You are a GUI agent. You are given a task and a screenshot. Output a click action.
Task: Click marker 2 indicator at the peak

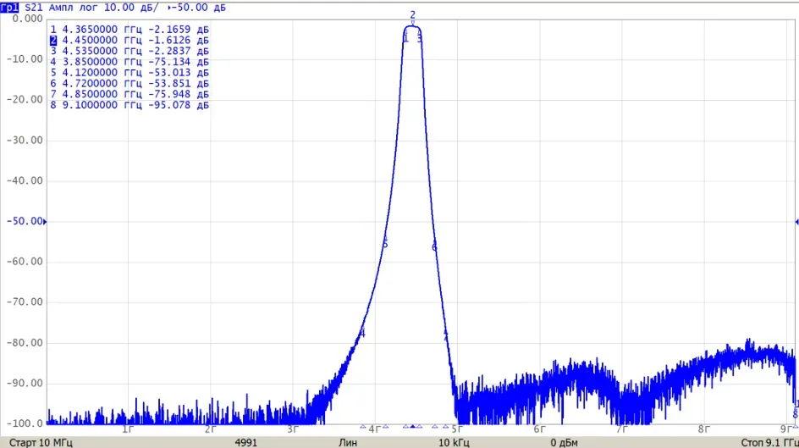[x=413, y=16]
